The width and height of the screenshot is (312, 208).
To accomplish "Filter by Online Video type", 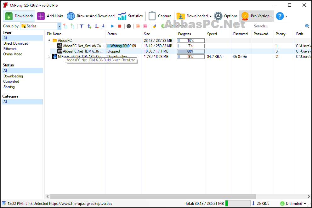I will coord(13,54).
